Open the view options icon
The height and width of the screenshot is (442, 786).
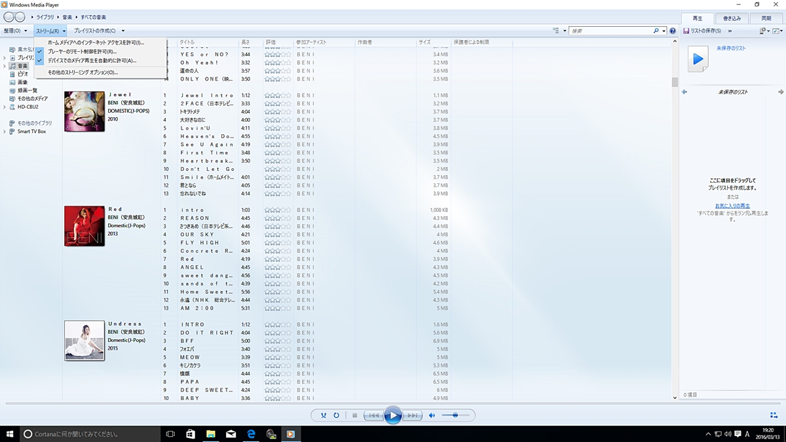(556, 31)
